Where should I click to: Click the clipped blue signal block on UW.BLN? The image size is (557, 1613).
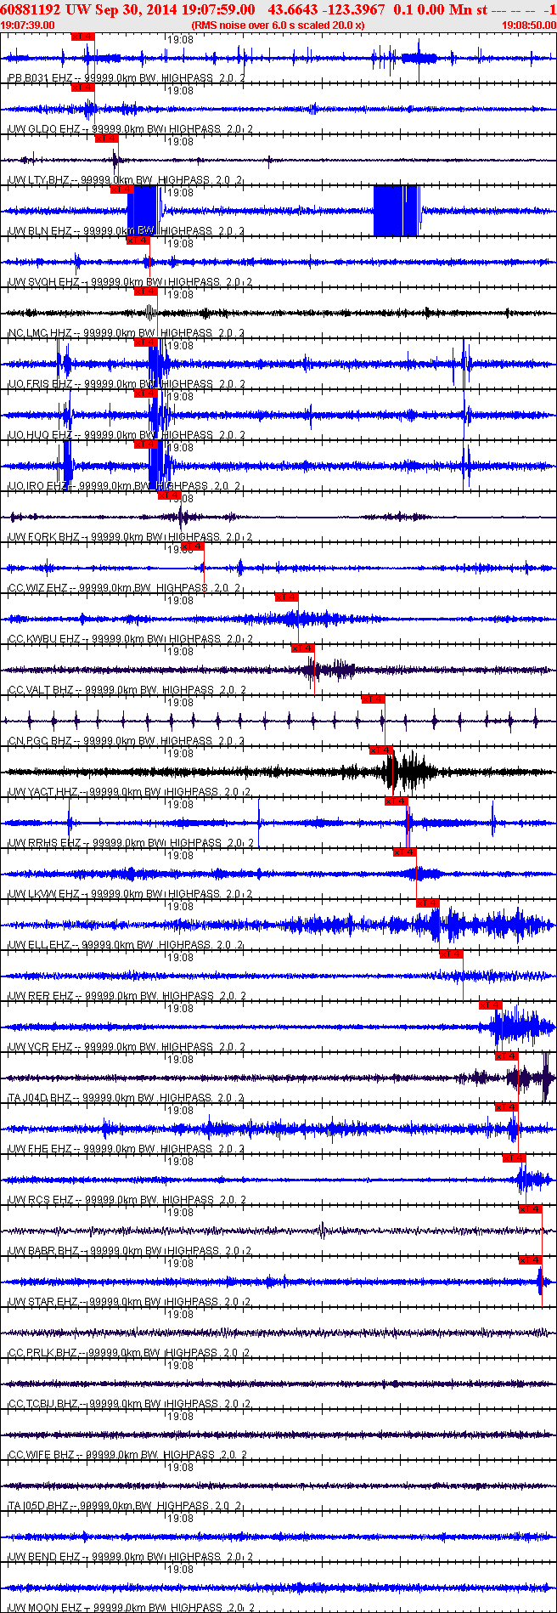[x=142, y=210]
